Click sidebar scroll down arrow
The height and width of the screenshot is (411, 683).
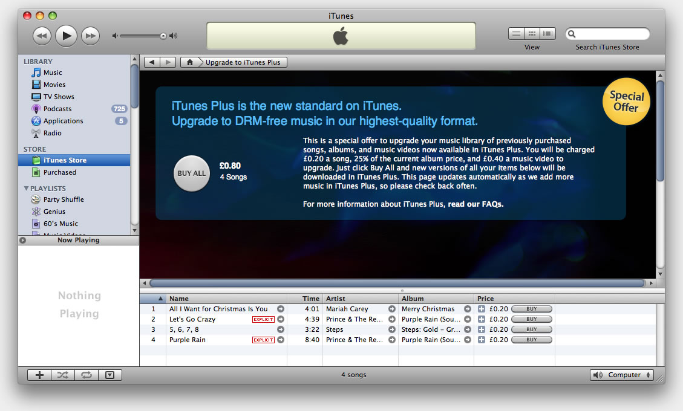(x=134, y=230)
